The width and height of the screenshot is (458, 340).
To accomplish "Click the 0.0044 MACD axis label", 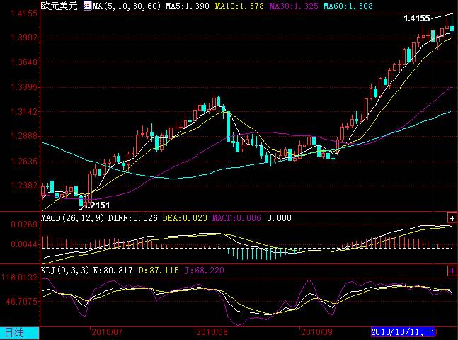I will (24, 244).
